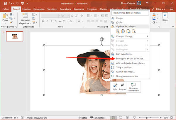This screenshot has width=176, height=120.
Task: Select slide 1 thumbnail
Action: pyautogui.click(x=15, y=36)
